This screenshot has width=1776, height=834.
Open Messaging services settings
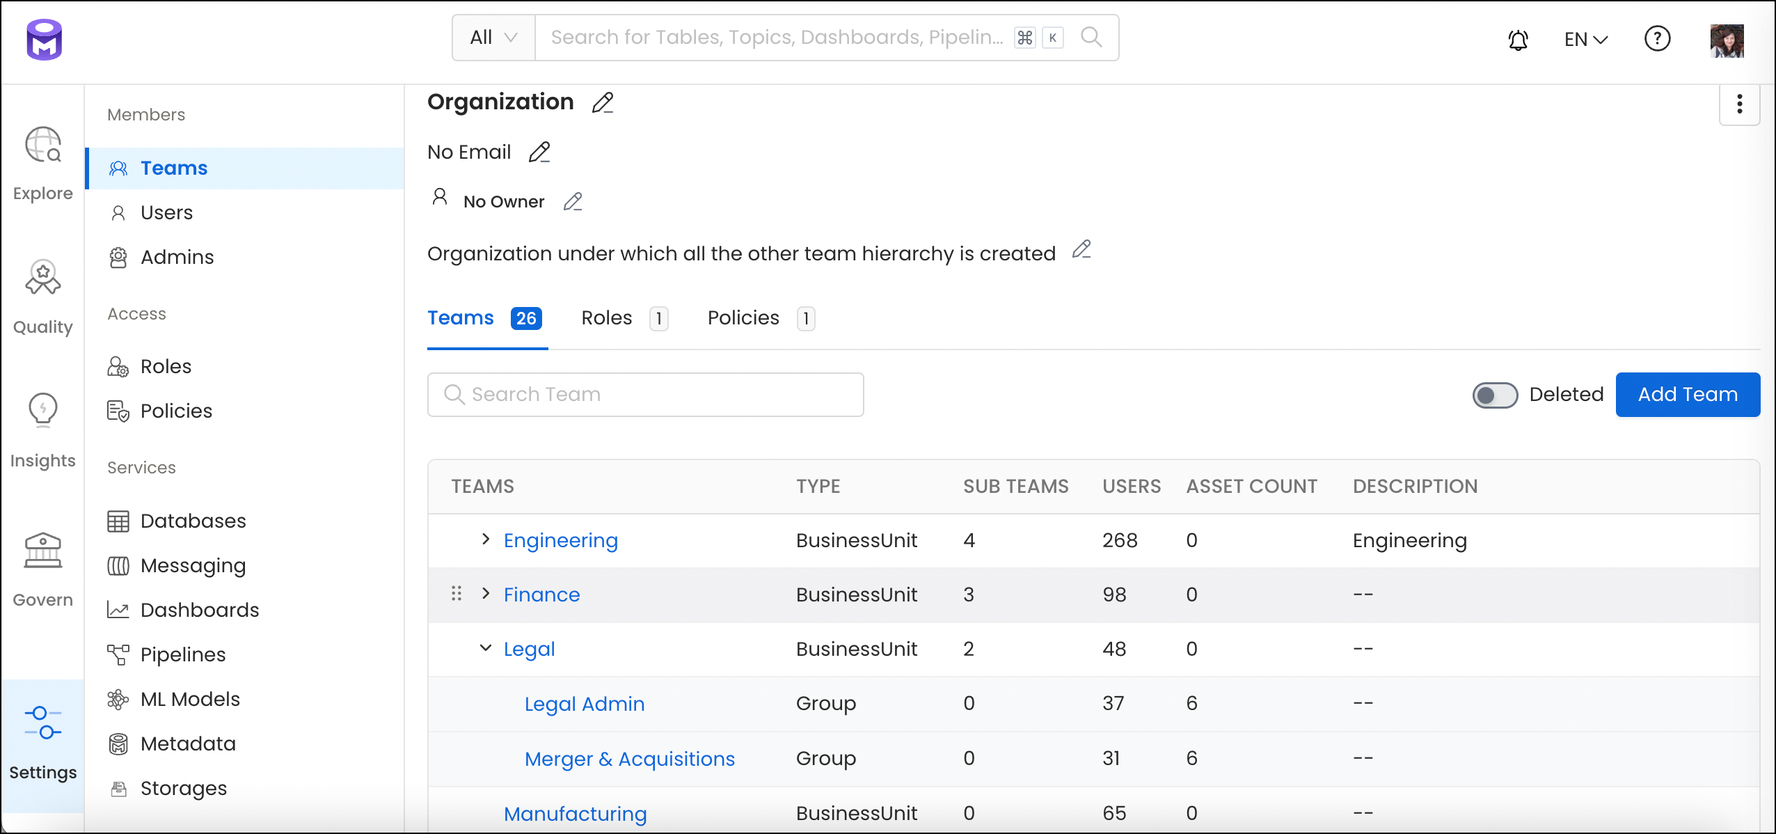point(245,565)
